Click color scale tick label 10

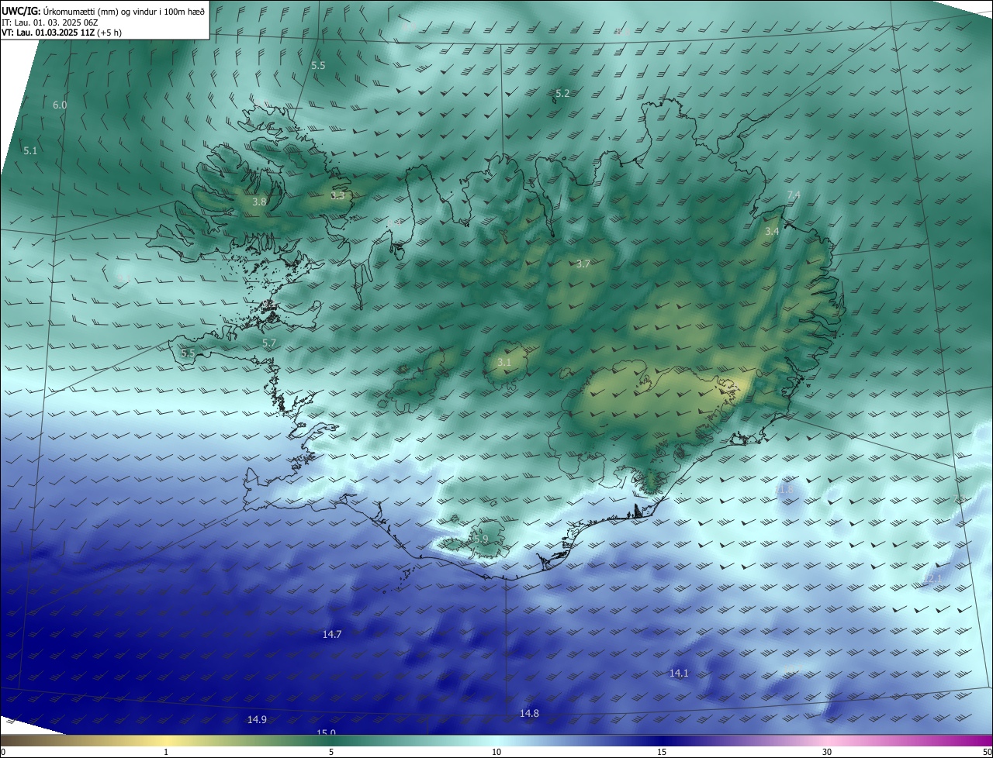coord(496,752)
